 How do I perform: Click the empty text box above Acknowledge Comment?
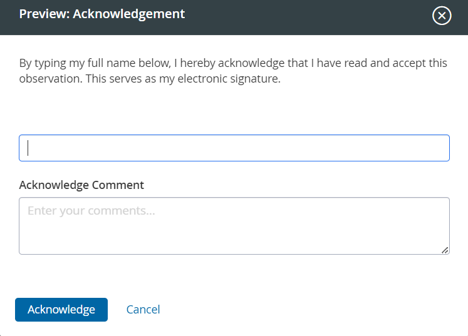click(234, 148)
